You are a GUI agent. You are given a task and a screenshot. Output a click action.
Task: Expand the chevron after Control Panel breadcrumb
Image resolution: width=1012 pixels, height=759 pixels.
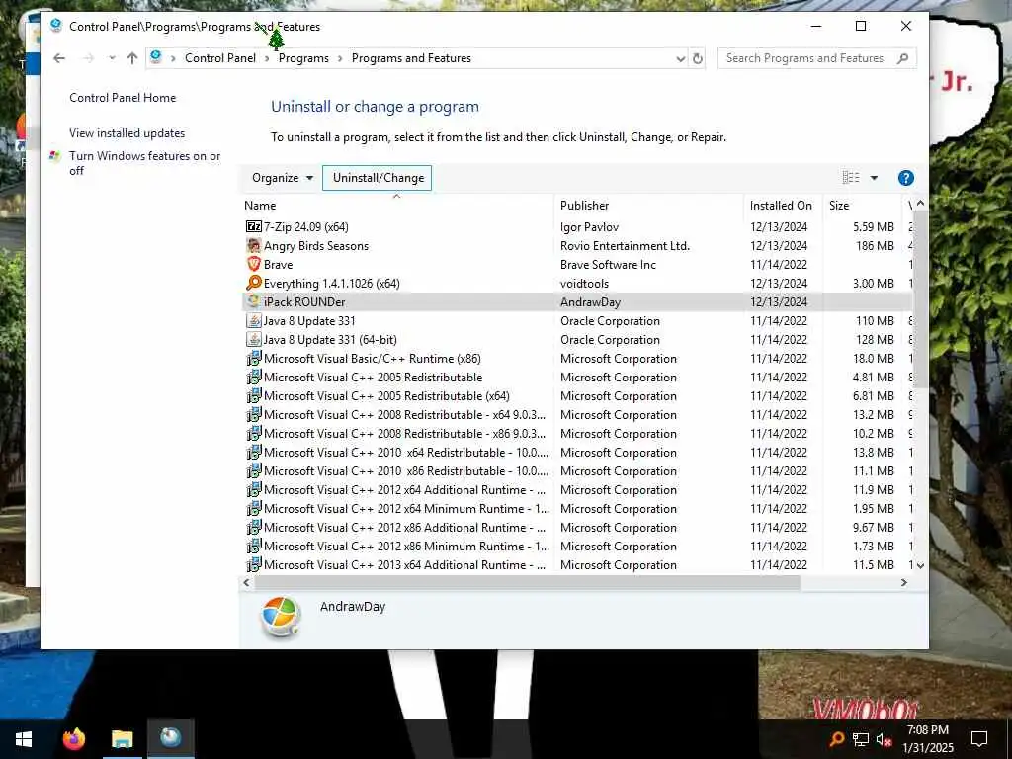coord(267,58)
